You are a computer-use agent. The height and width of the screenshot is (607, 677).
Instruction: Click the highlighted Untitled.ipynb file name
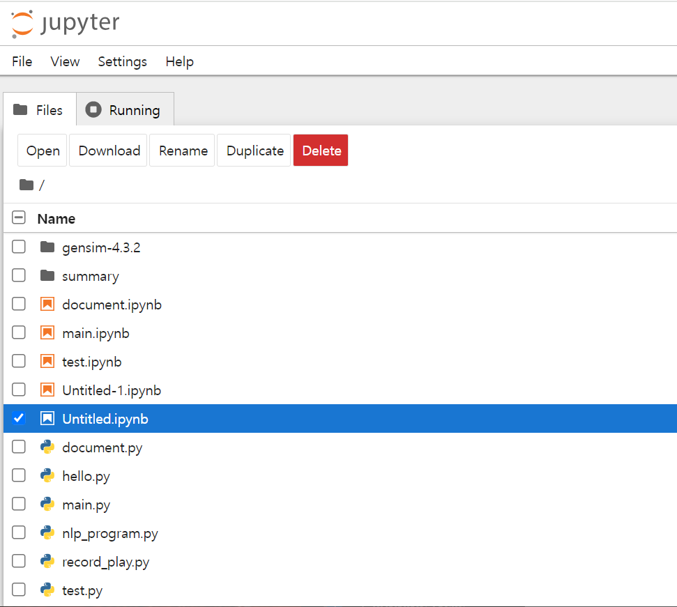(x=105, y=419)
